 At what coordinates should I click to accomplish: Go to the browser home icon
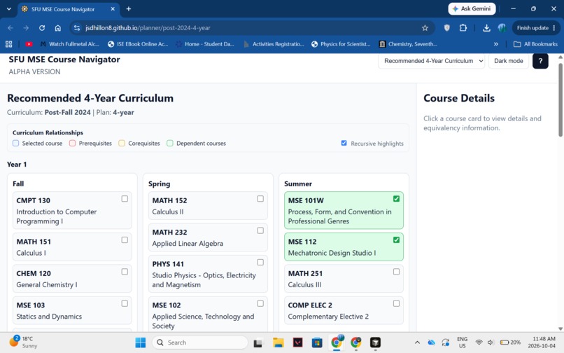click(58, 28)
